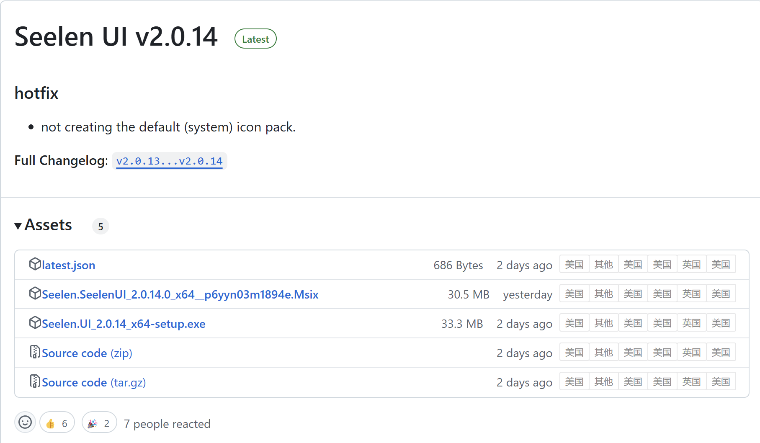Click the Assets count badge showing 5
The height and width of the screenshot is (443, 760).
click(100, 226)
